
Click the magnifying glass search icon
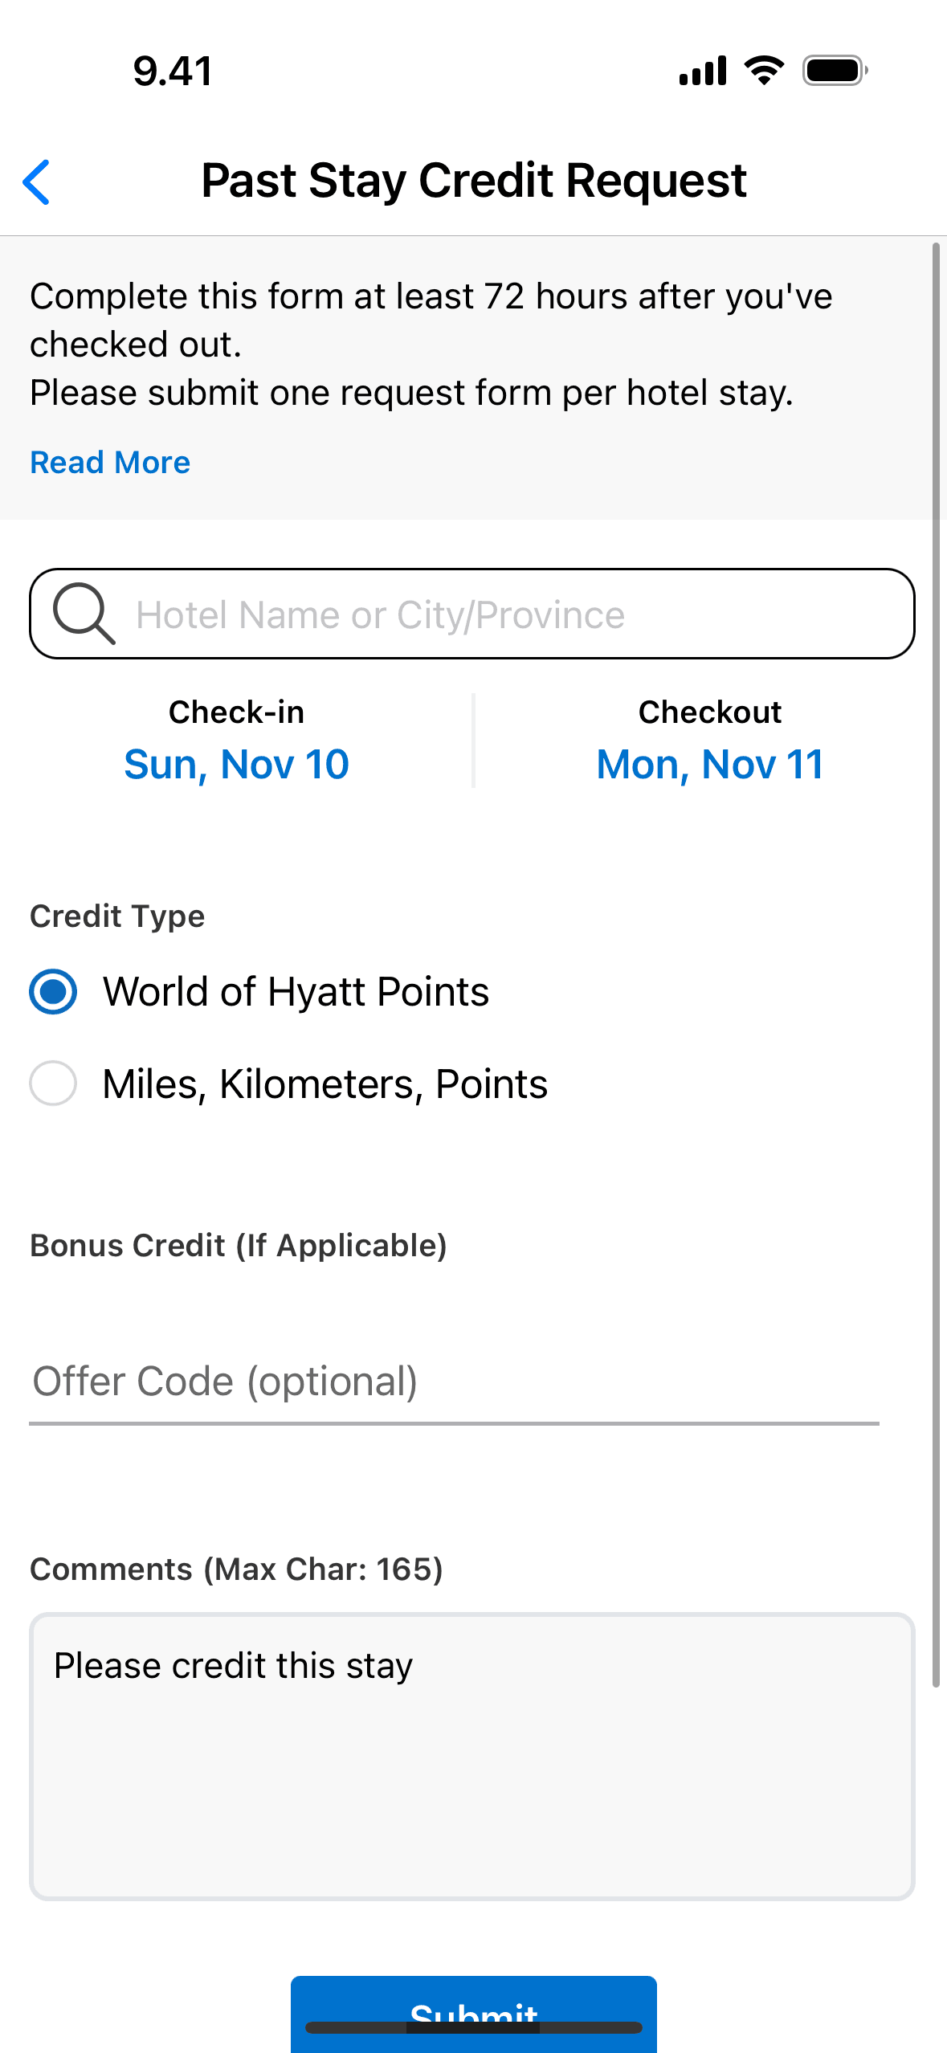(84, 614)
